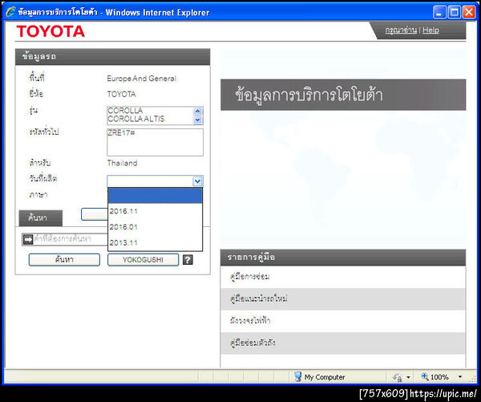
Task: Switch to the dark ค้นหา tab
Action: (x=41, y=218)
